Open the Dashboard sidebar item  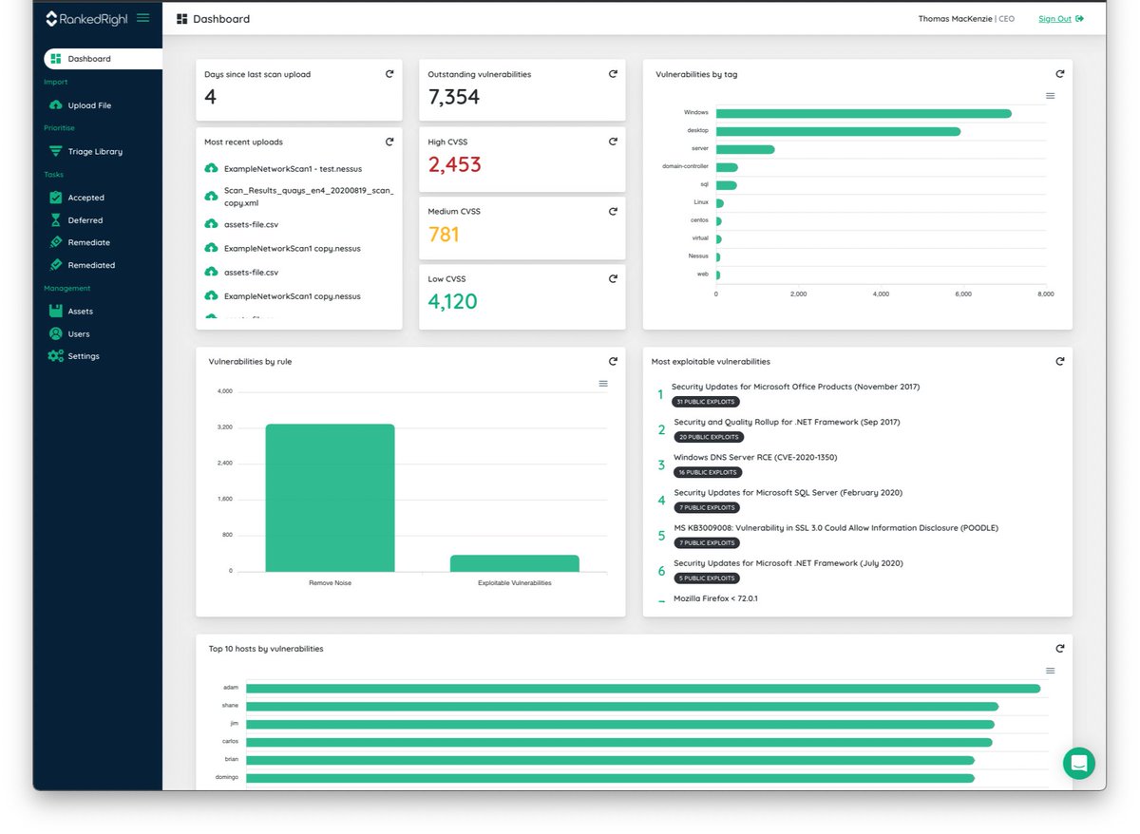coord(103,59)
